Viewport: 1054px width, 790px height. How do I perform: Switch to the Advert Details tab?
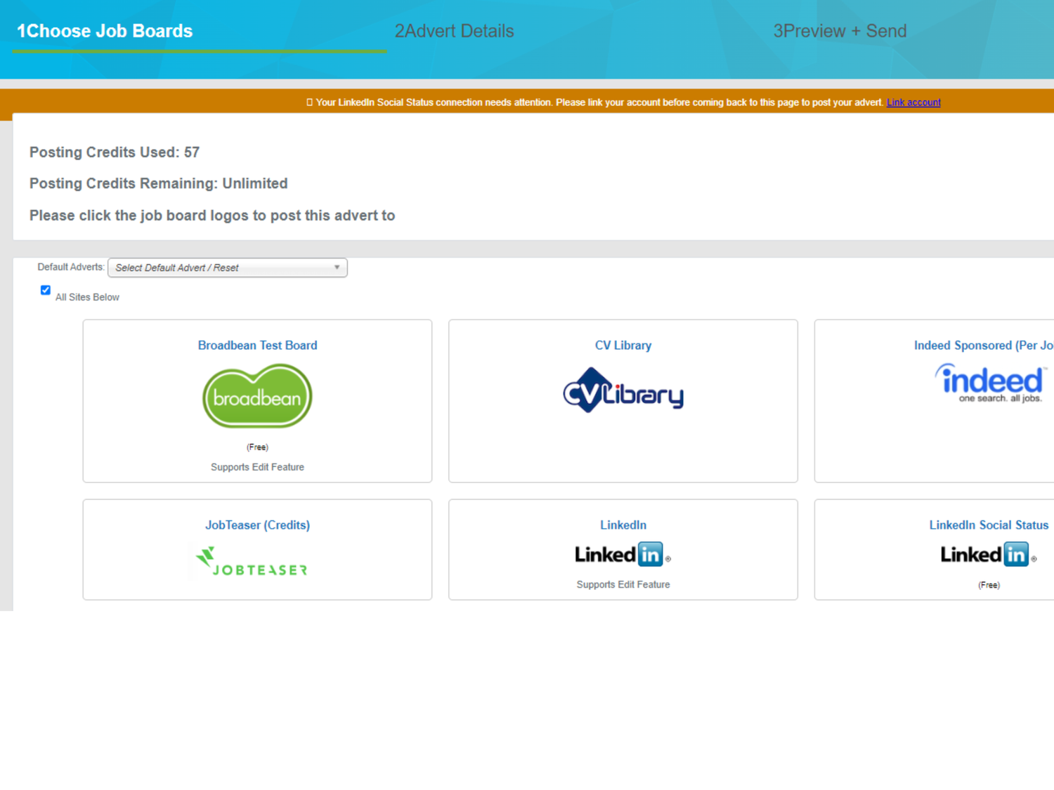click(x=454, y=31)
